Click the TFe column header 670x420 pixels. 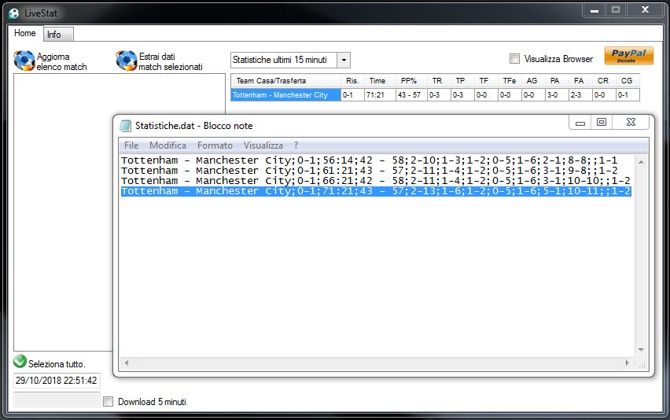510,81
